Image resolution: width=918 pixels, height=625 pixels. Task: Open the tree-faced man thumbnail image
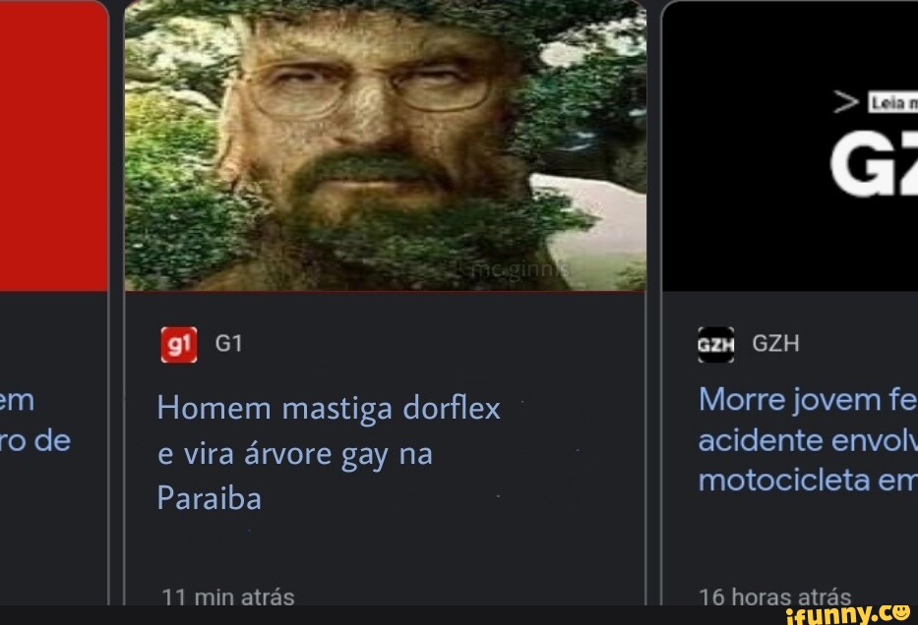coord(386,145)
